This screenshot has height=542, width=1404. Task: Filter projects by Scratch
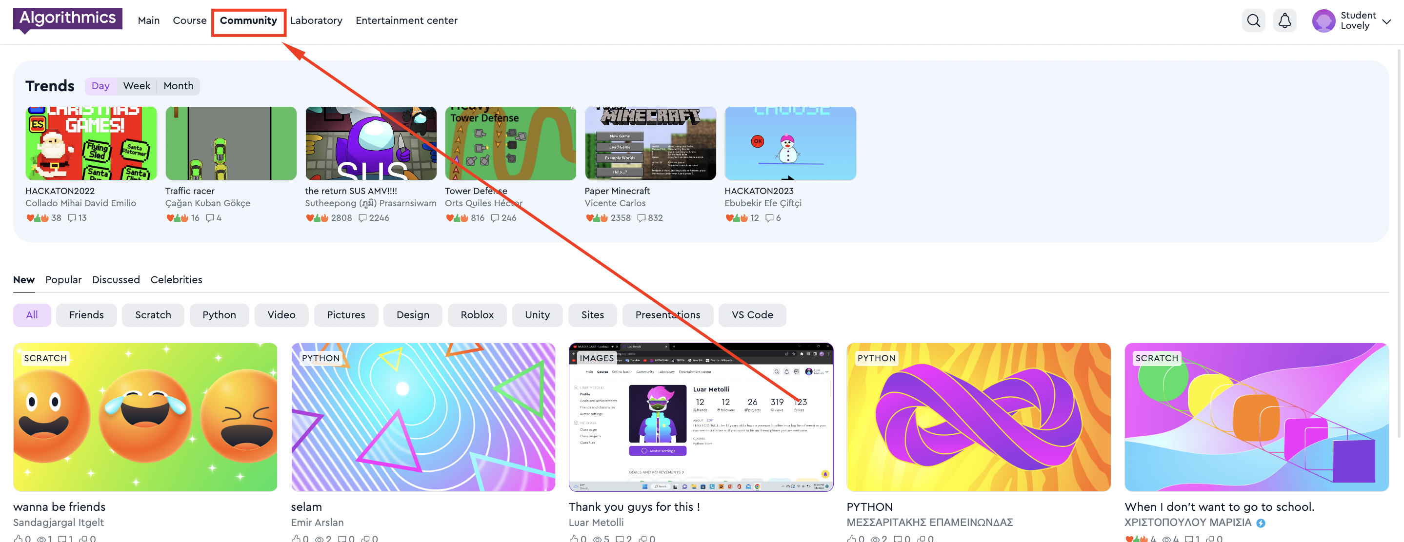pyautogui.click(x=153, y=315)
